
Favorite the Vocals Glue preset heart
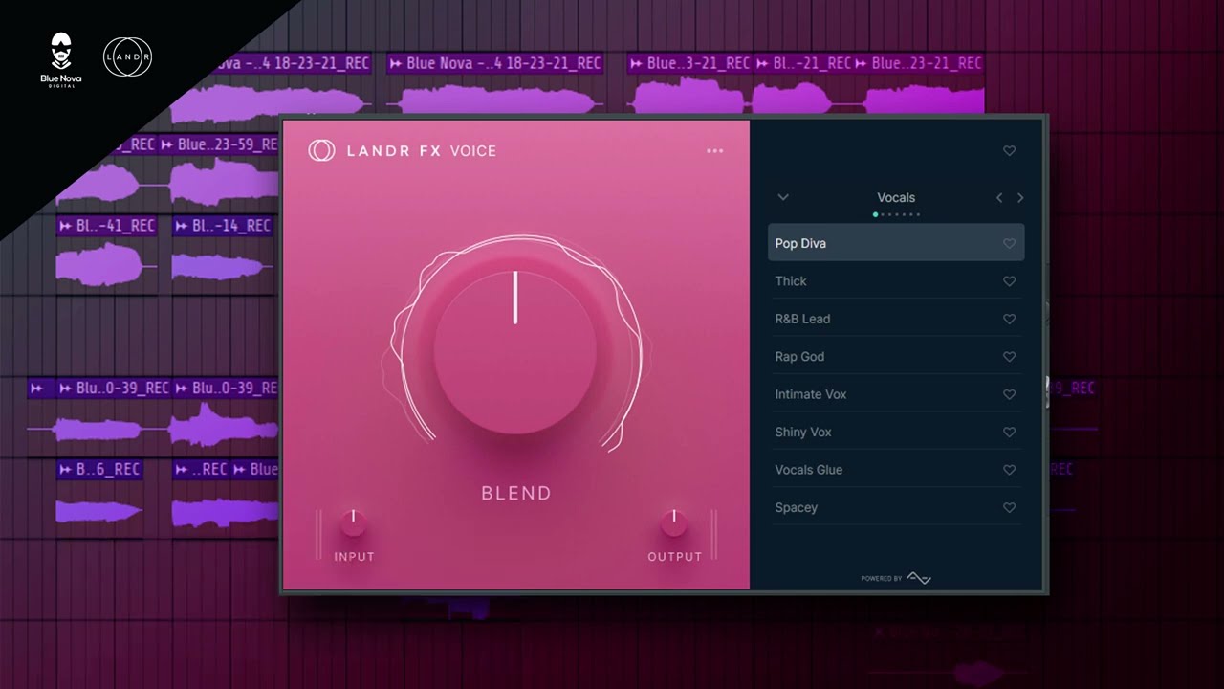pyautogui.click(x=1009, y=471)
